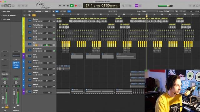Adjust the Kick track volume slider
This screenshot has width=200, height=112.
tap(47, 45)
